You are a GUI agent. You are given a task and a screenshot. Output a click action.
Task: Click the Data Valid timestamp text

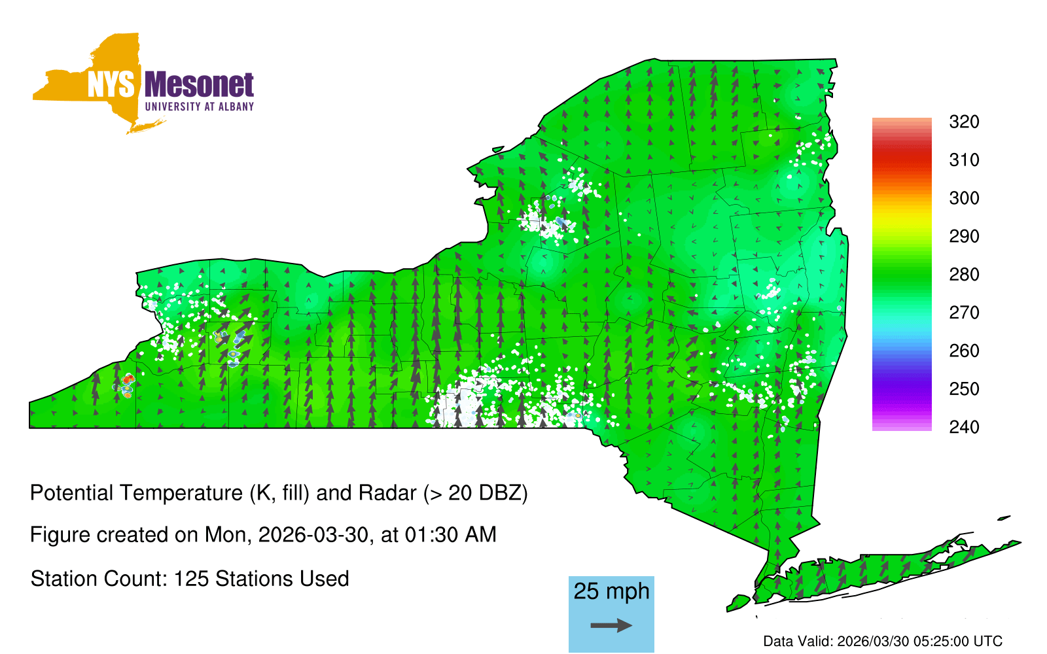click(883, 641)
